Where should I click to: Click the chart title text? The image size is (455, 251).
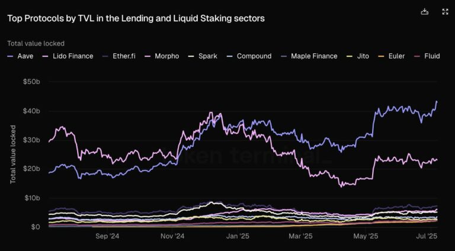[136, 18]
